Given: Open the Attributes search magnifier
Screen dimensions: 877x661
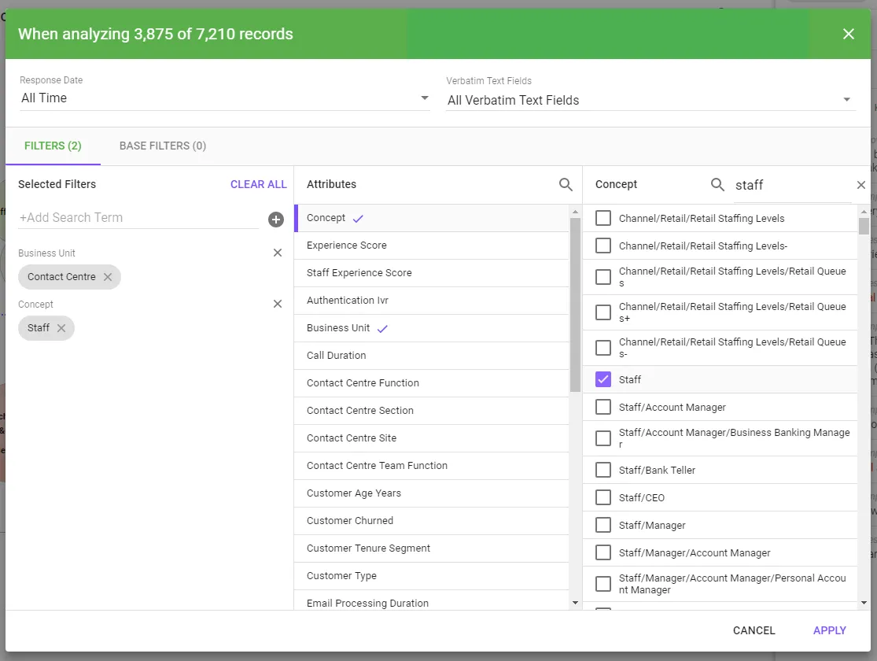Looking at the screenshot, I should [566, 184].
